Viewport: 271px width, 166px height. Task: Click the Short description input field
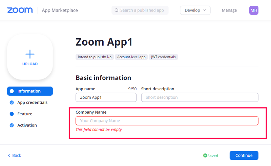(200, 97)
